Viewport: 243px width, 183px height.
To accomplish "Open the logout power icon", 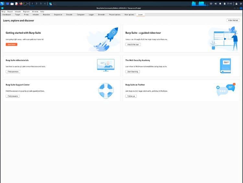I will pyautogui.click(x=241, y=4).
